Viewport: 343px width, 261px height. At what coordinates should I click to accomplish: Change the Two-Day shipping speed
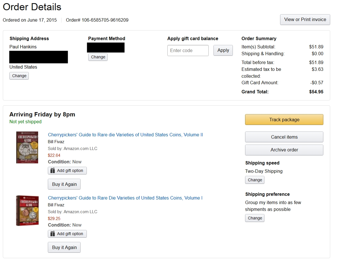254,180
